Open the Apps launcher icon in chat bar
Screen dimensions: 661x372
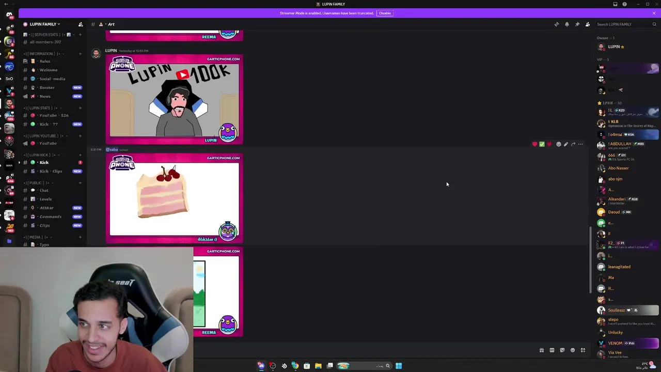pos(583,350)
